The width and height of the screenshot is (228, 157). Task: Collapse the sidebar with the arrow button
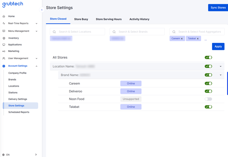42,10
